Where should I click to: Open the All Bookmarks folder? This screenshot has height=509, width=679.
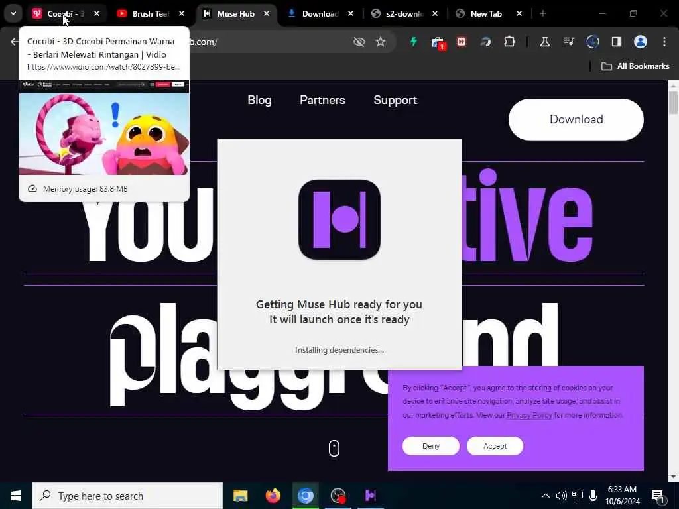coord(635,66)
